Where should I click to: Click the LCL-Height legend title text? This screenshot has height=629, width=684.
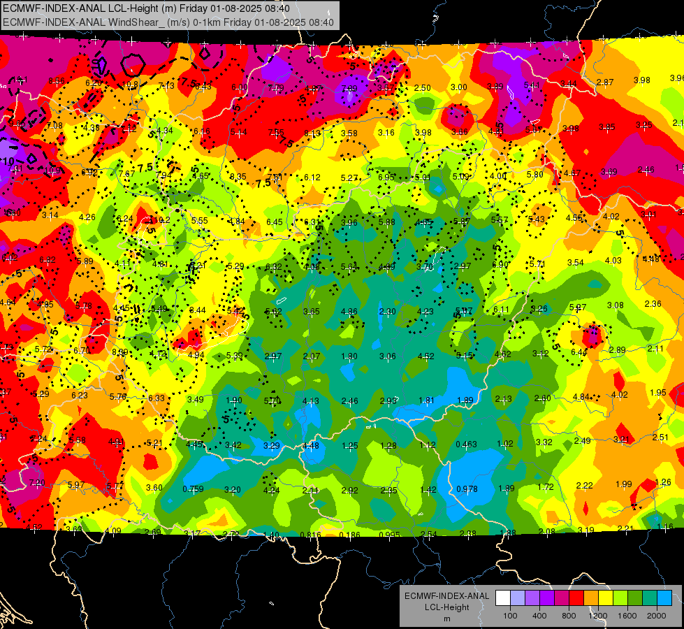[x=447, y=607]
